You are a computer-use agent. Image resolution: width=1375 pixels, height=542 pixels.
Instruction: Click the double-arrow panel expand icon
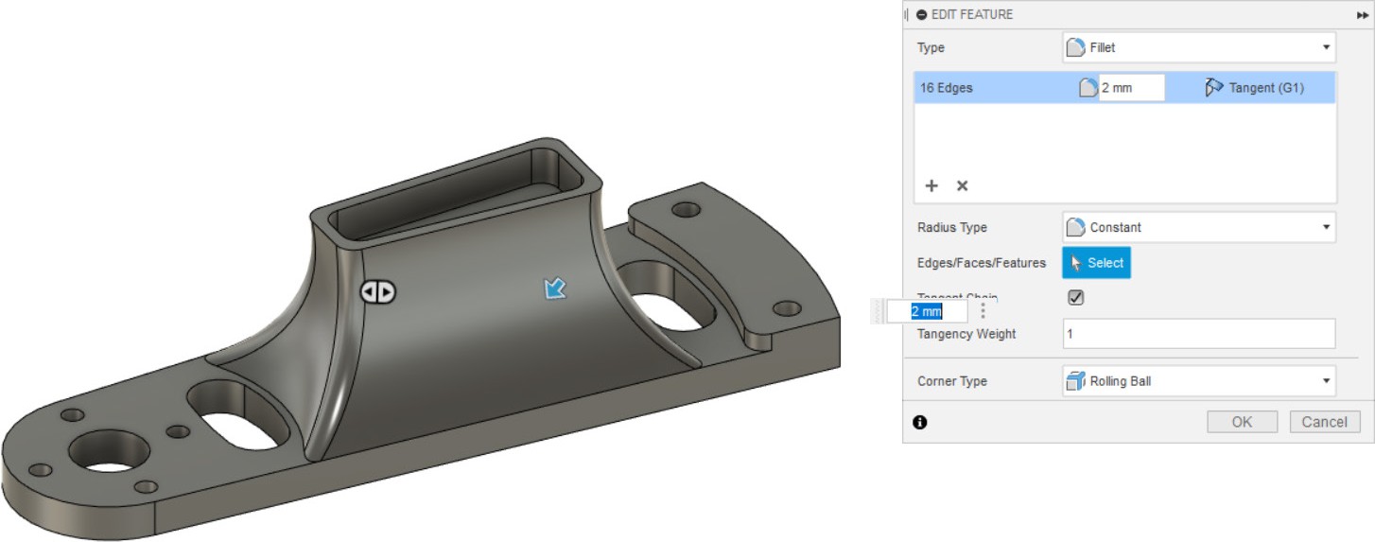1362,15
